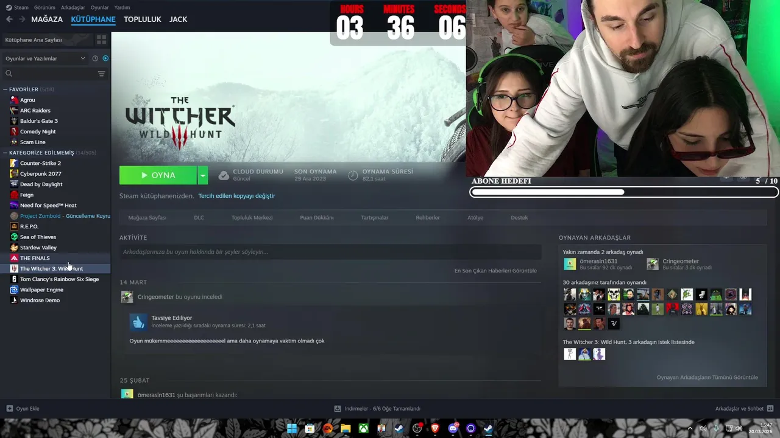Click the recent activity clock filter icon

(x=95, y=58)
